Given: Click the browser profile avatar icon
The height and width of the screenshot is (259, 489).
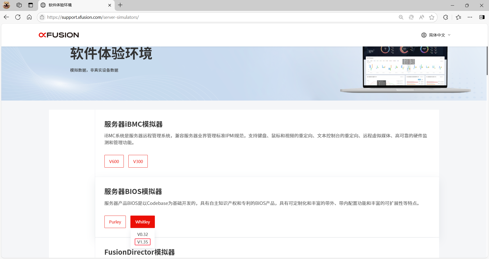Looking at the screenshot, I should pos(6,5).
